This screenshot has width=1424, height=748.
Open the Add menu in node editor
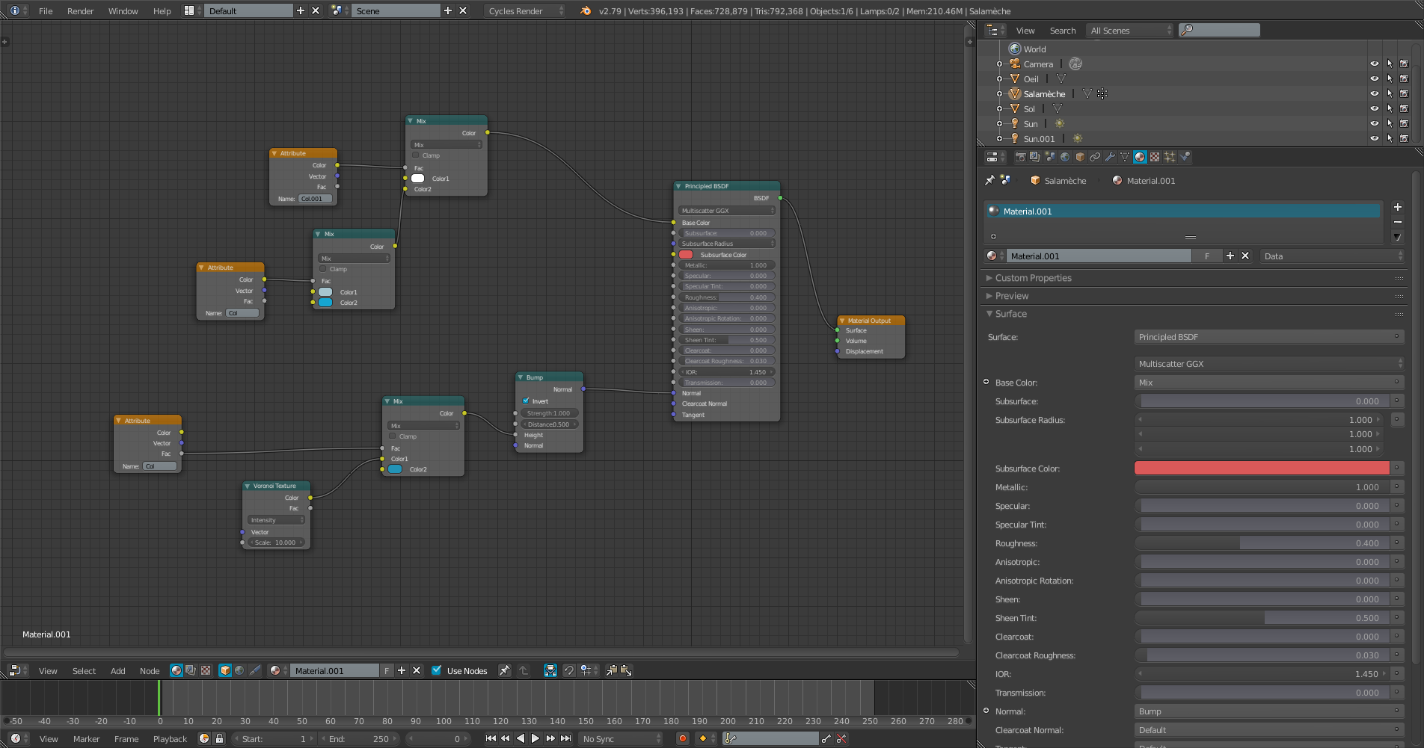pyautogui.click(x=118, y=671)
